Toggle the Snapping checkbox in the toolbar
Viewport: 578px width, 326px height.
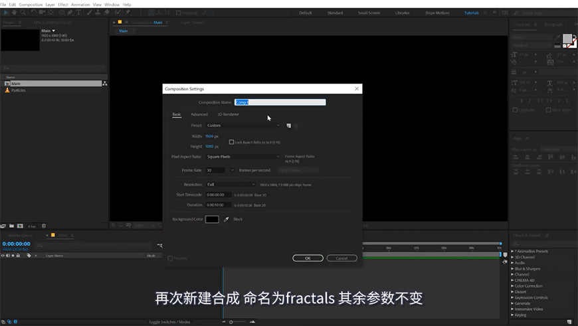click(178, 13)
